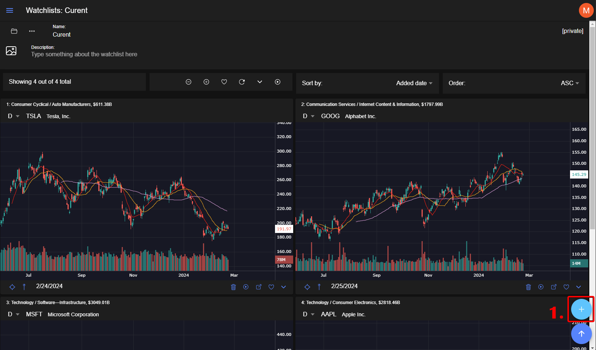
Task: Favorite GOOG with heart icon
Action: coord(566,287)
